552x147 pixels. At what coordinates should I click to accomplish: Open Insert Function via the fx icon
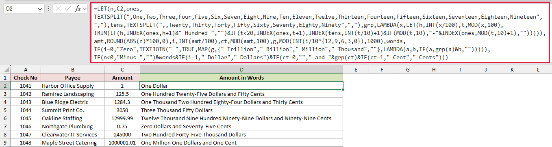click(78, 9)
